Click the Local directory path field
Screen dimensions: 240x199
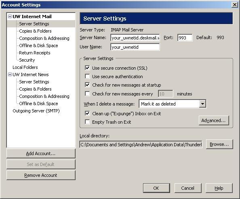point(141,144)
